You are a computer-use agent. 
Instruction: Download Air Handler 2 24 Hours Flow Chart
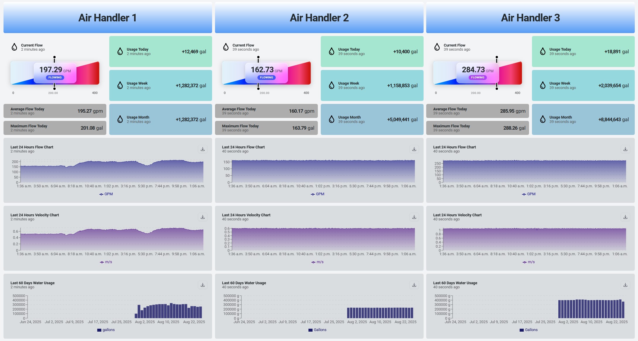click(414, 149)
